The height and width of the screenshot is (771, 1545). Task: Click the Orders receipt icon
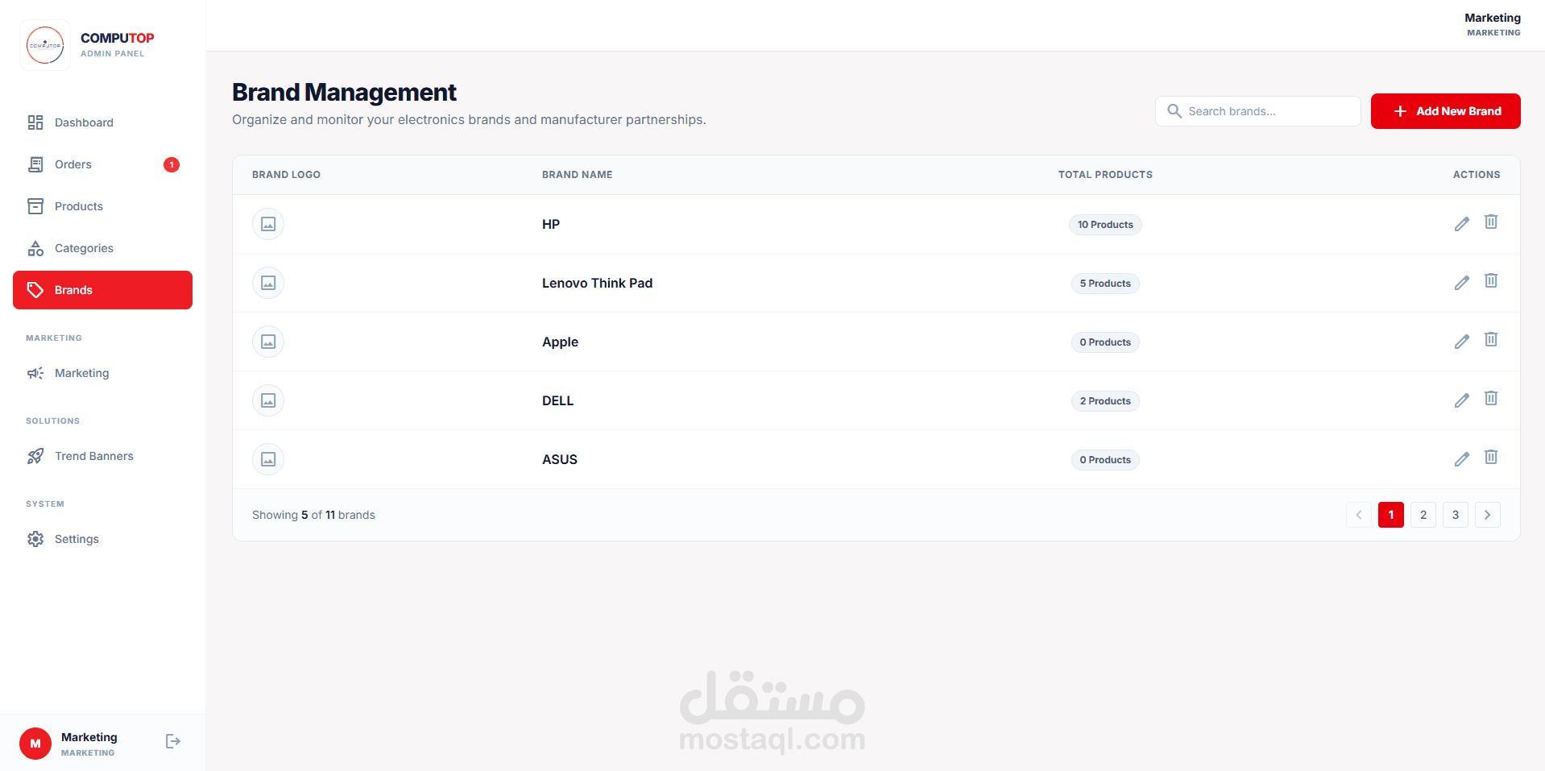[x=35, y=164]
